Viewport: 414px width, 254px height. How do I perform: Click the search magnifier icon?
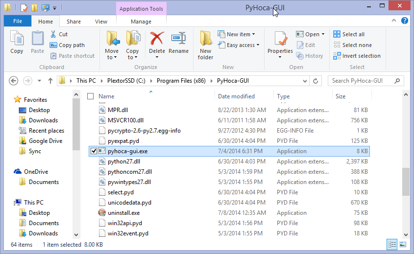tap(397, 81)
